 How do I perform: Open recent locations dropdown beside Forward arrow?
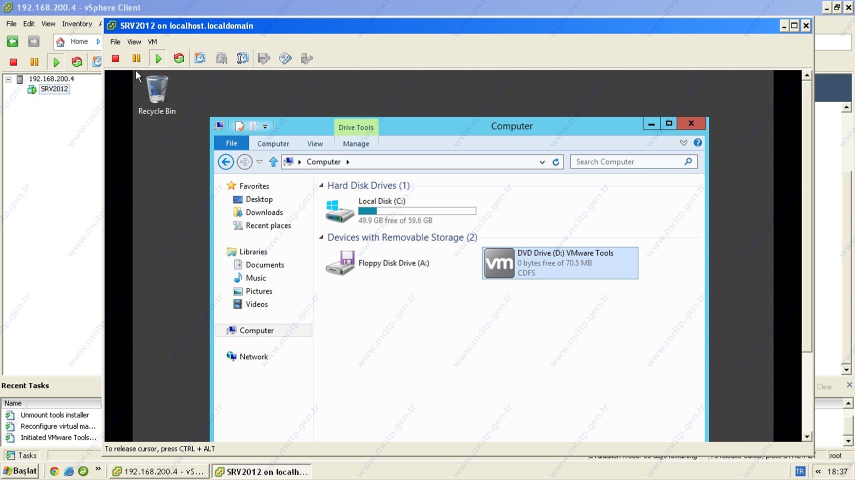pyautogui.click(x=259, y=162)
